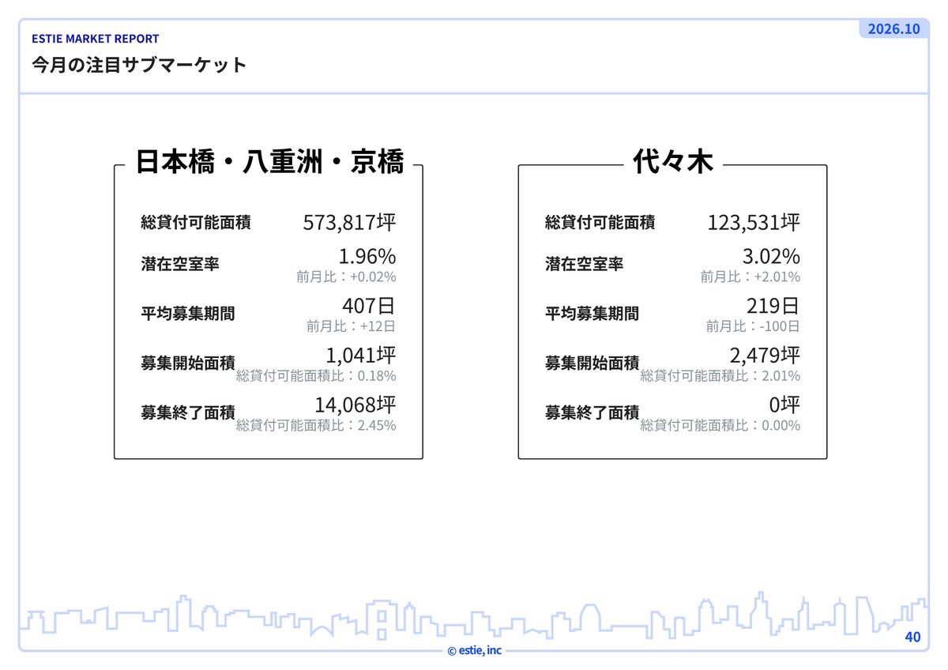
Task: Click the 1,041坪 value
Action: 361,355
